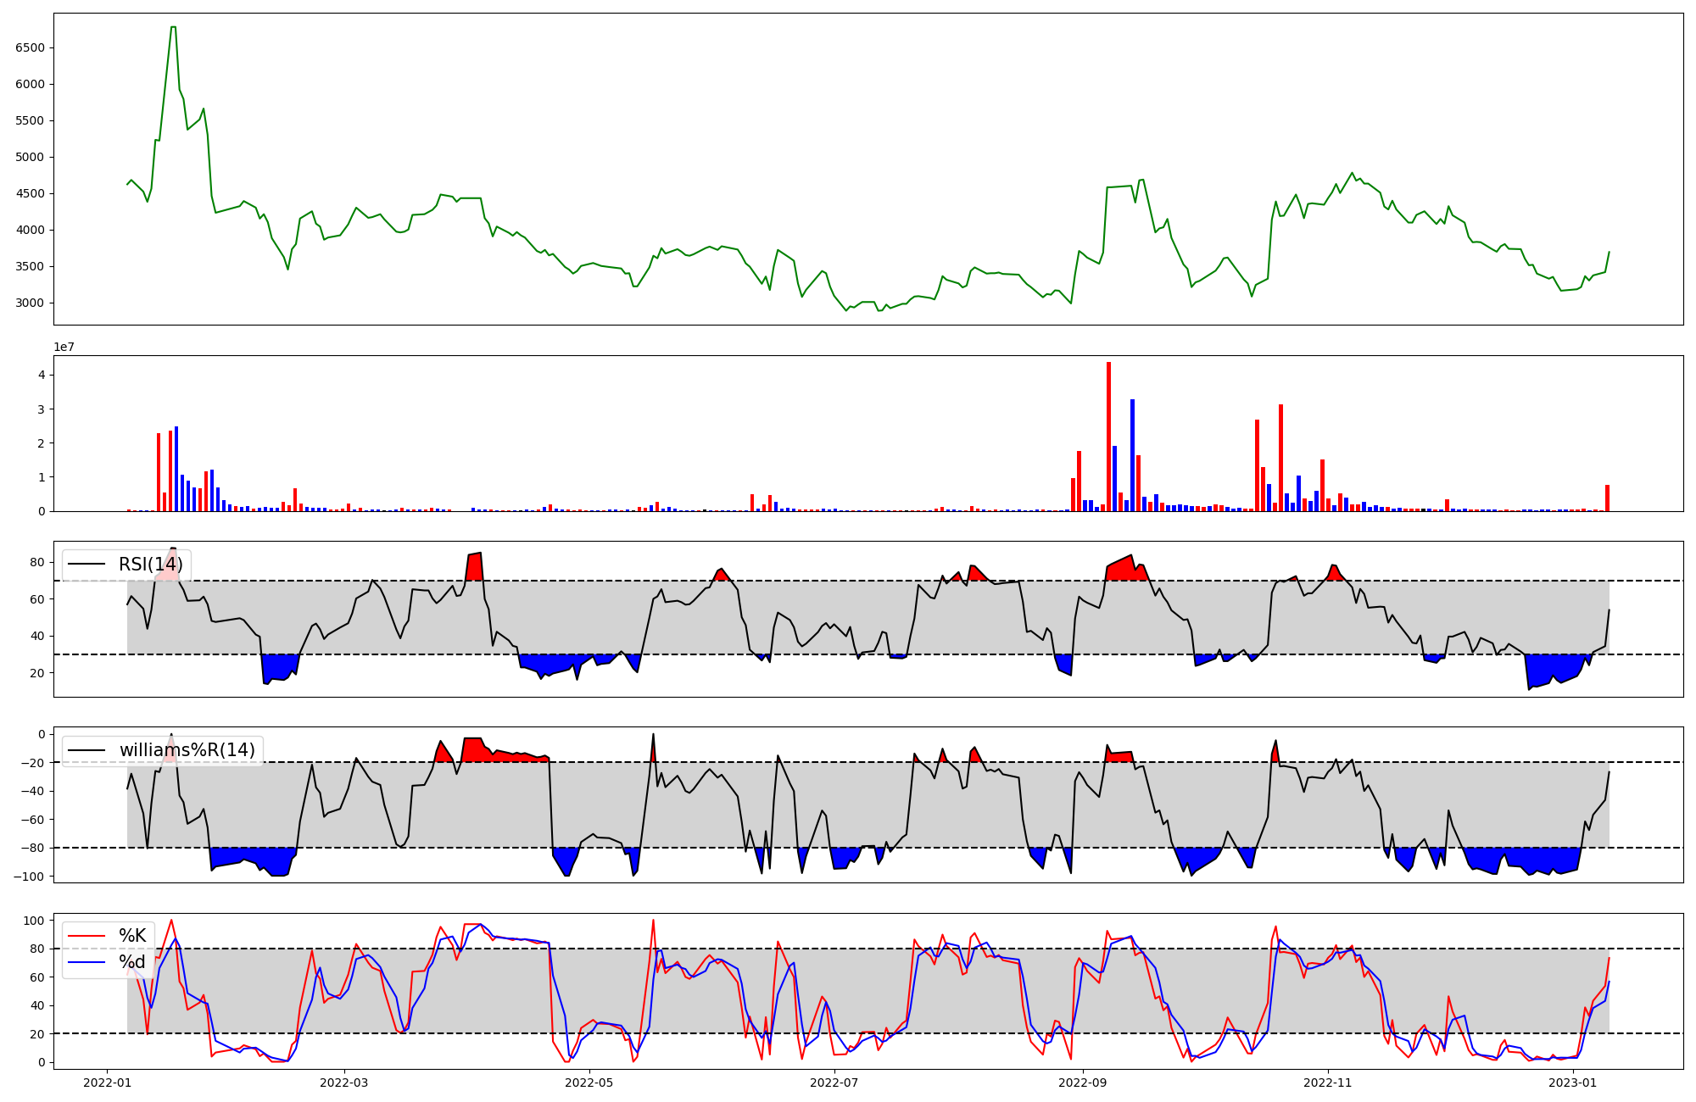Click the %d legend text

(132, 962)
